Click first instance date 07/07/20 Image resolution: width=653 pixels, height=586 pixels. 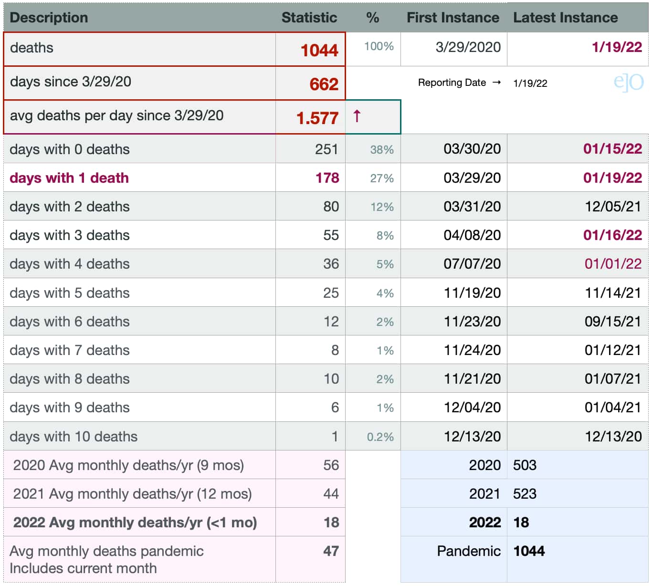coord(472,264)
